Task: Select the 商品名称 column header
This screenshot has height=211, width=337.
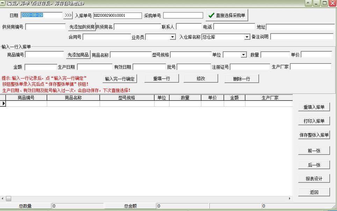Action: click(73, 98)
